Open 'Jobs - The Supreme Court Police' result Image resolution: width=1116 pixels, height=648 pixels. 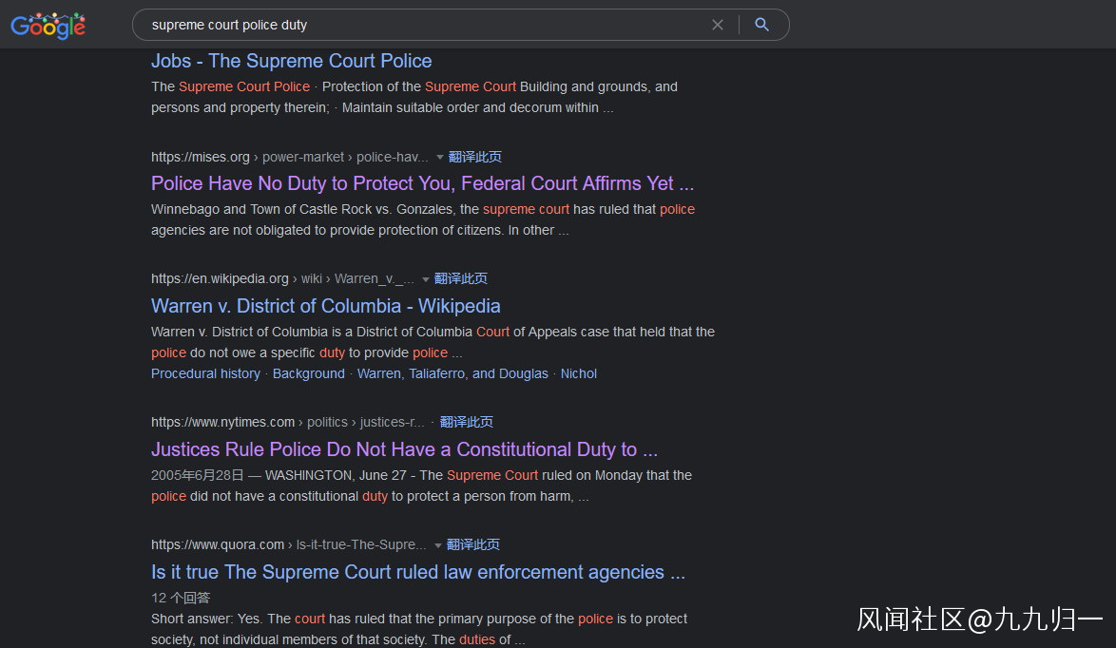point(291,61)
